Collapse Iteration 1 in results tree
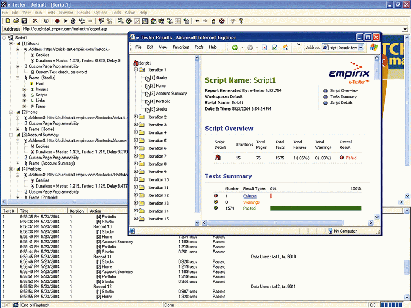The height and width of the screenshot is (308, 411). tap(136, 69)
